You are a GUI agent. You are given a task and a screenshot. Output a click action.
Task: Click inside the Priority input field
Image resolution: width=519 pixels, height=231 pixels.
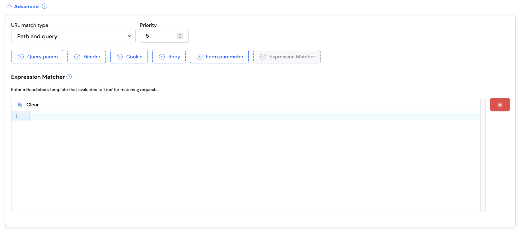click(x=158, y=35)
